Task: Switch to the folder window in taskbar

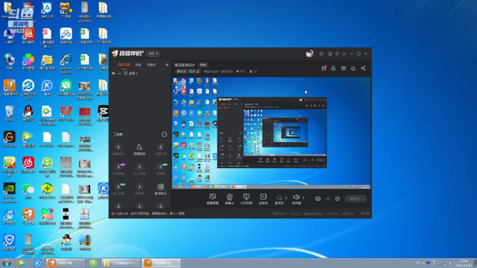Action: click(x=121, y=263)
